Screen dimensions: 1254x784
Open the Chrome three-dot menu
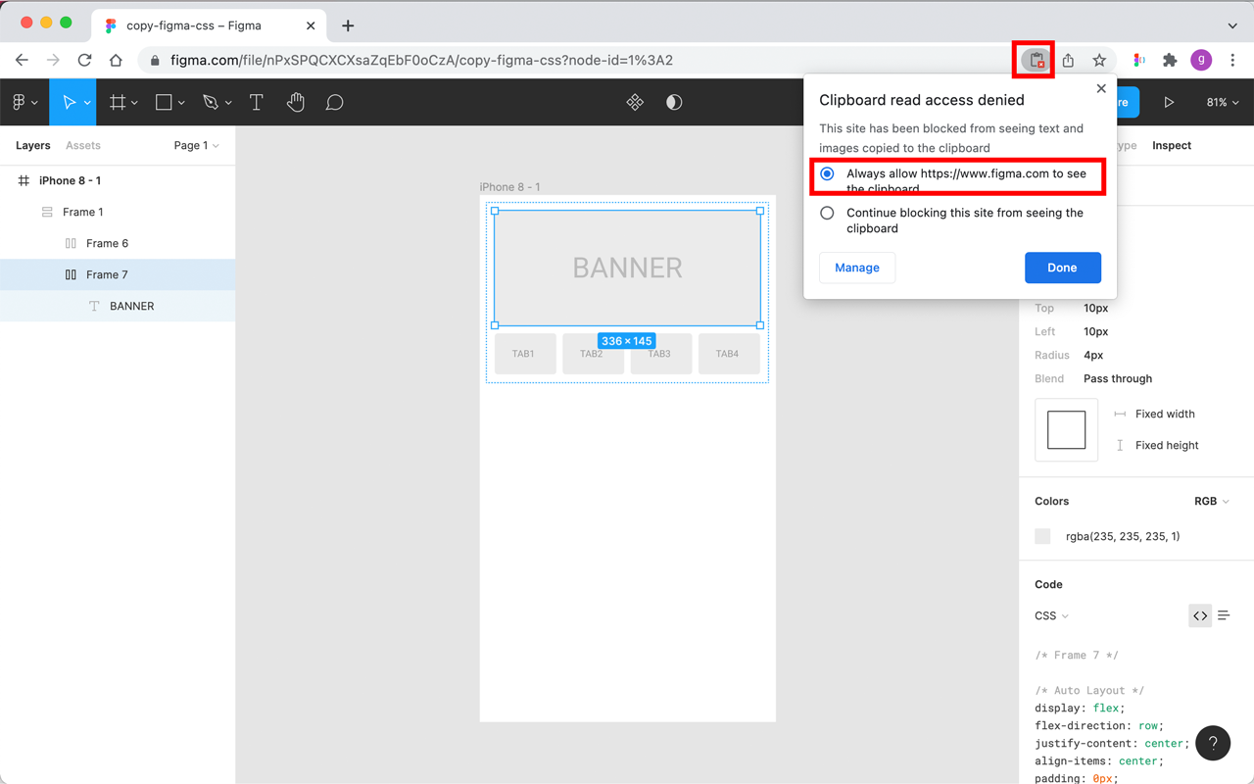(1232, 61)
